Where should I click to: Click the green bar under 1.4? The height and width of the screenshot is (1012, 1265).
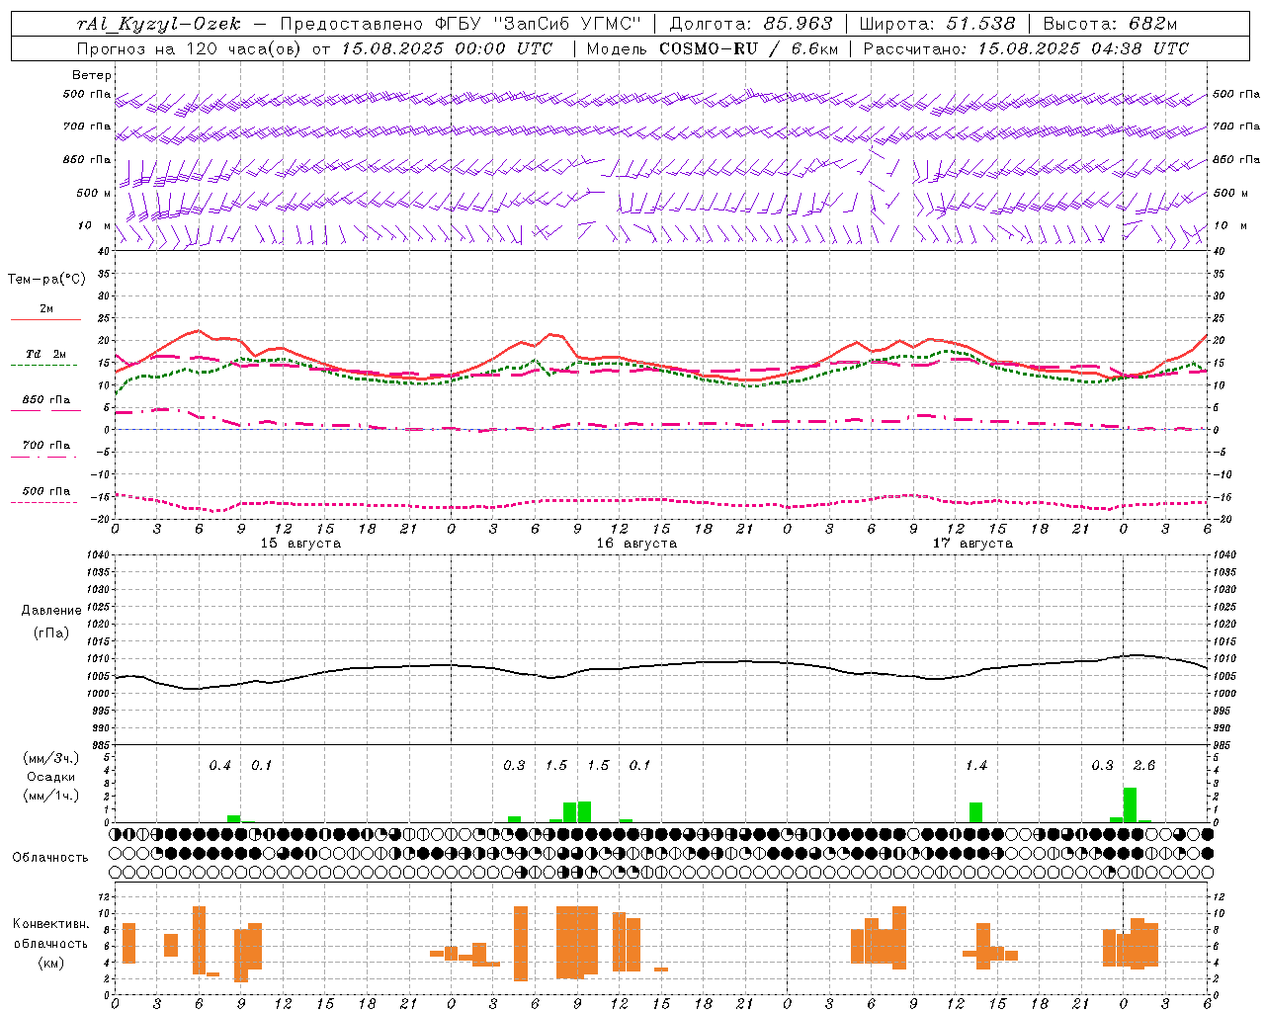[976, 812]
